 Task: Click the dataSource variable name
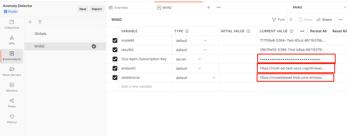(x=130, y=78)
